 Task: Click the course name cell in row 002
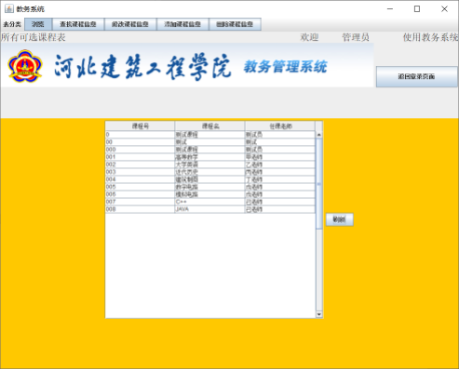(x=209, y=165)
